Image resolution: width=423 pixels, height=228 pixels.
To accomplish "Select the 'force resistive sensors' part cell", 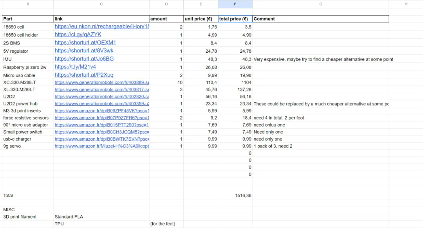I will [26, 118].
